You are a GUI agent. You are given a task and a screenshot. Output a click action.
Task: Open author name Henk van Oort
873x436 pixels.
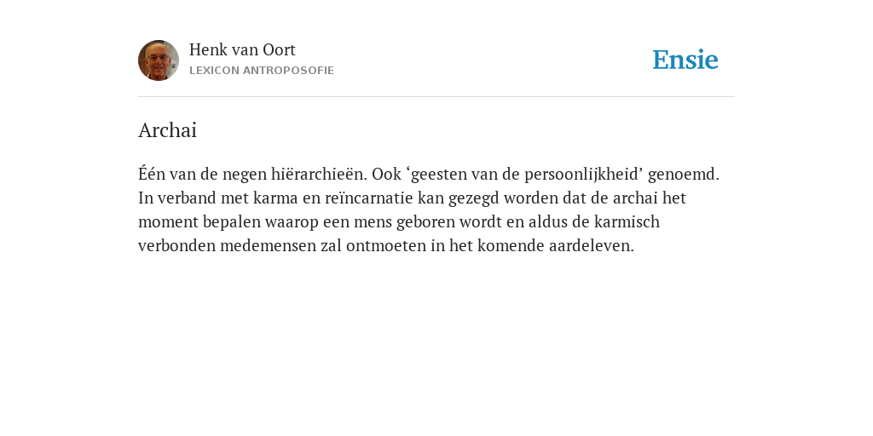pyautogui.click(x=242, y=49)
